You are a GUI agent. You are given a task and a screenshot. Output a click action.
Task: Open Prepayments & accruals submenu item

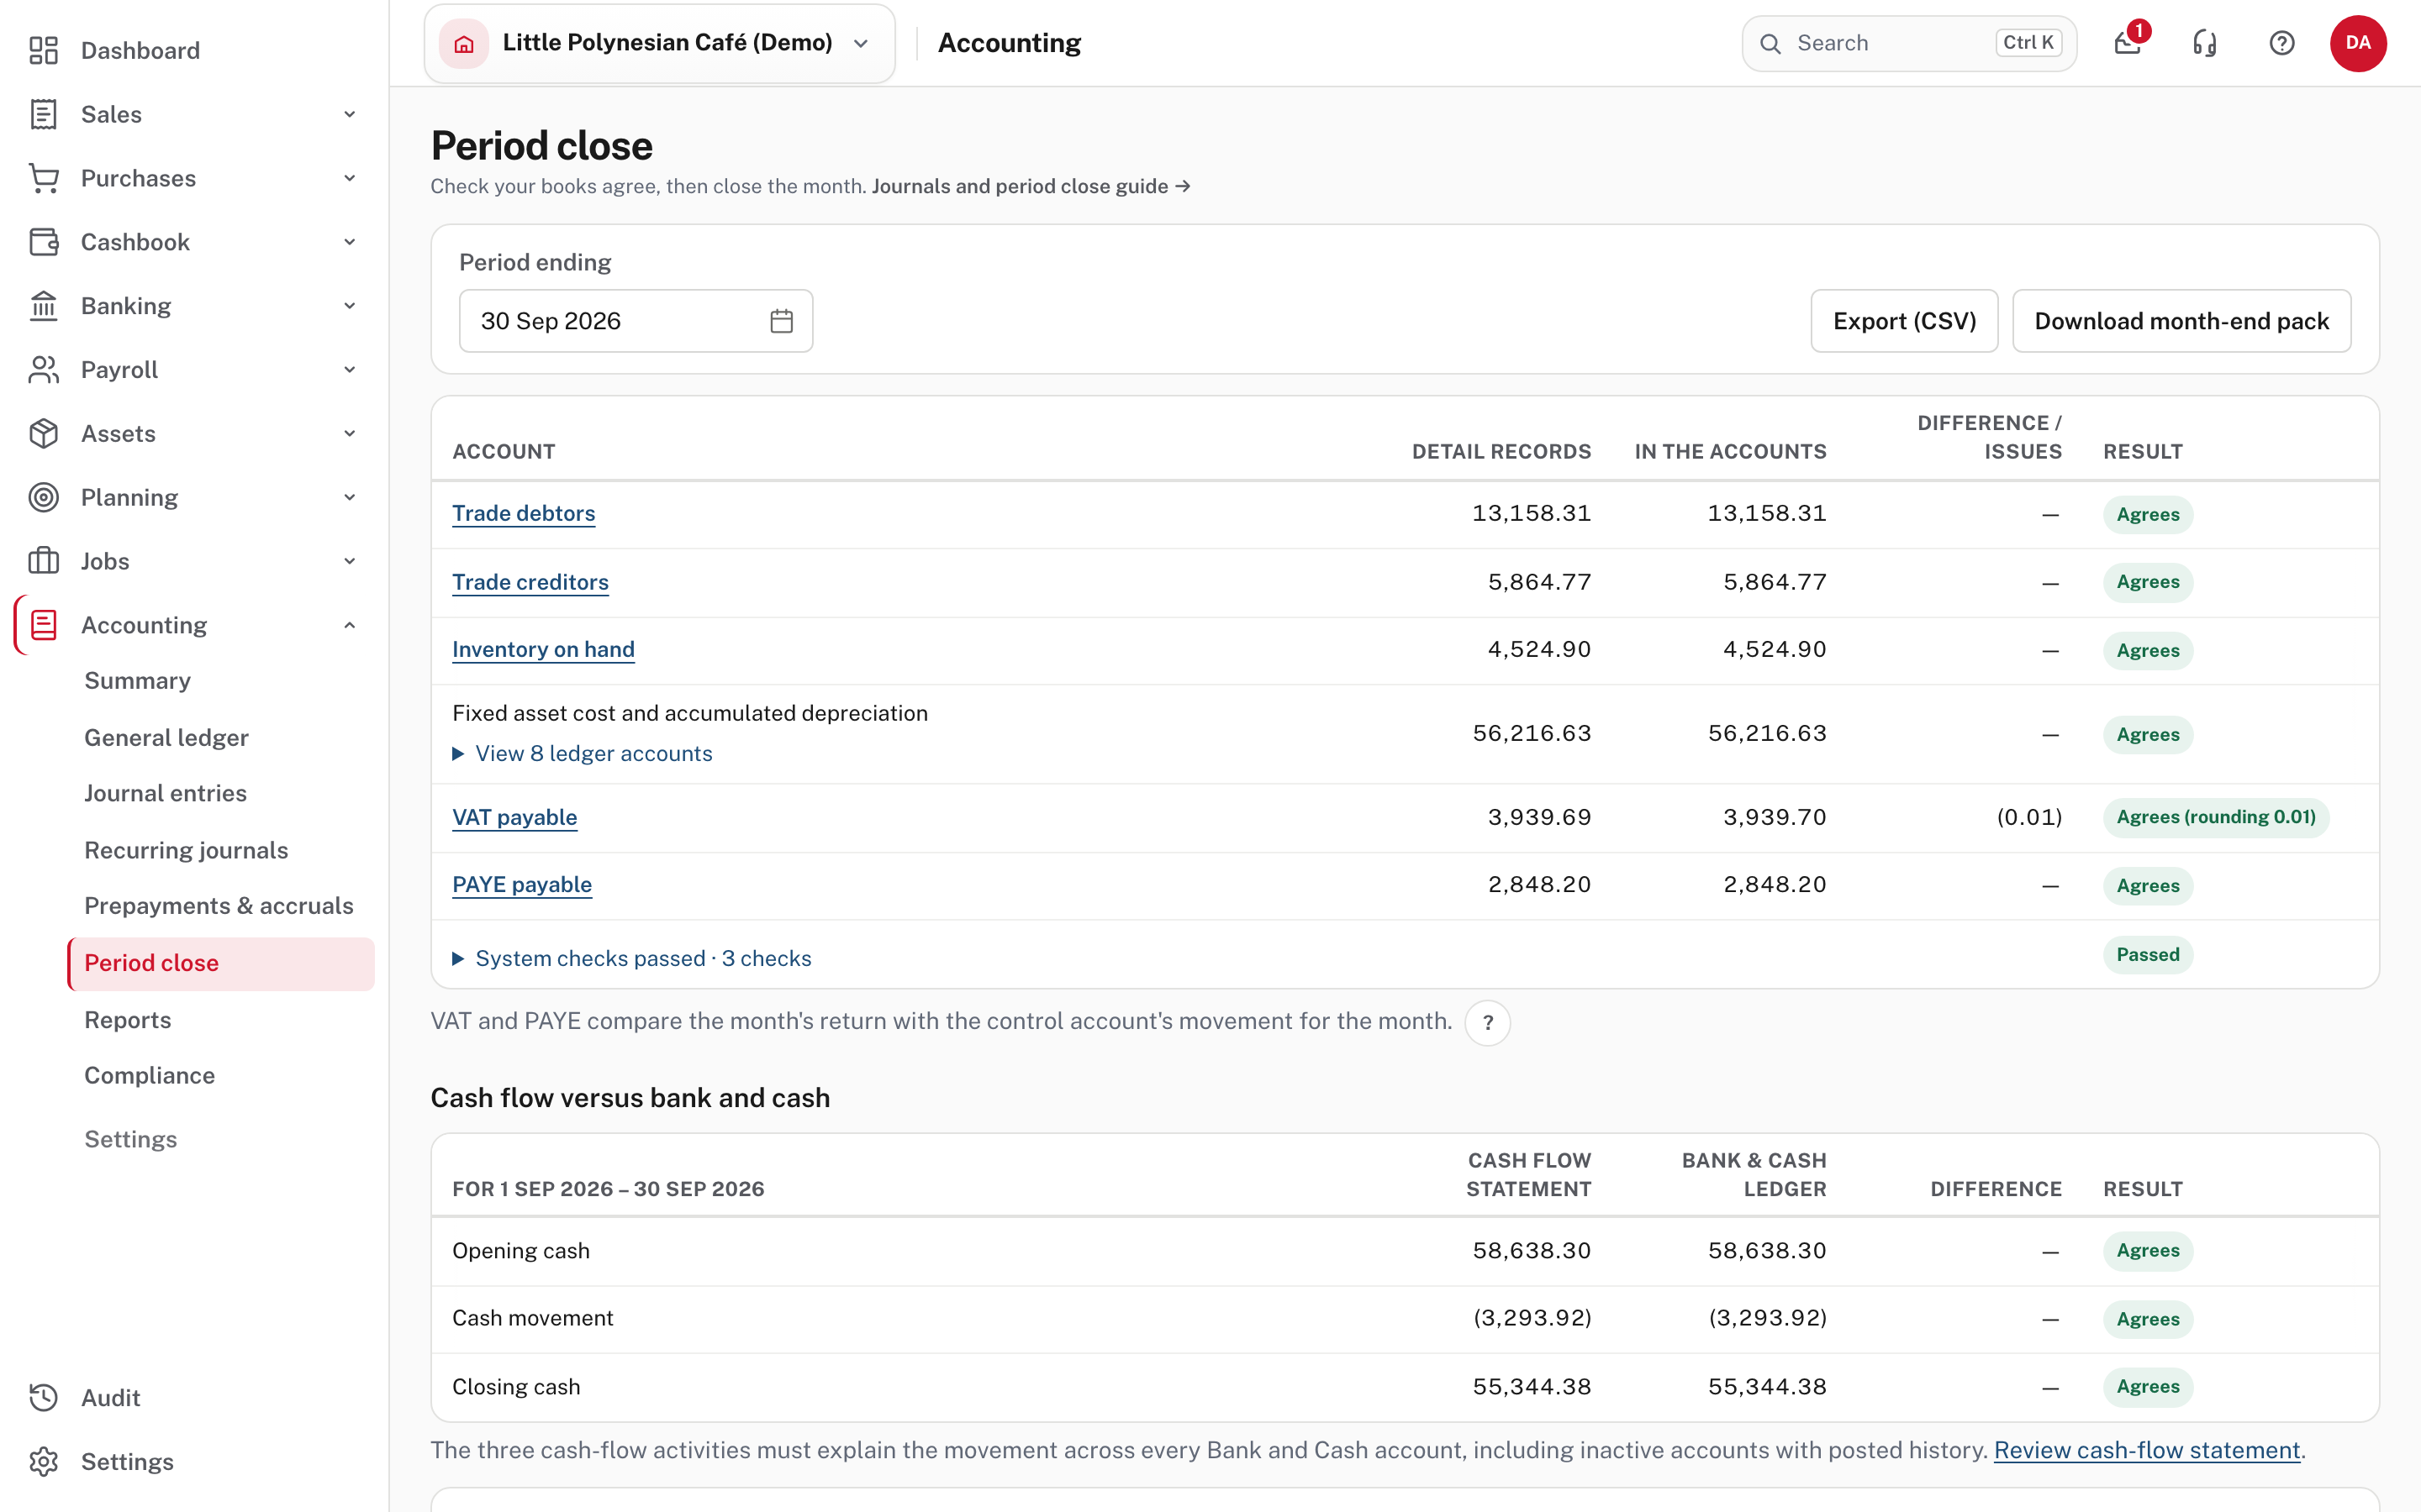[219, 906]
